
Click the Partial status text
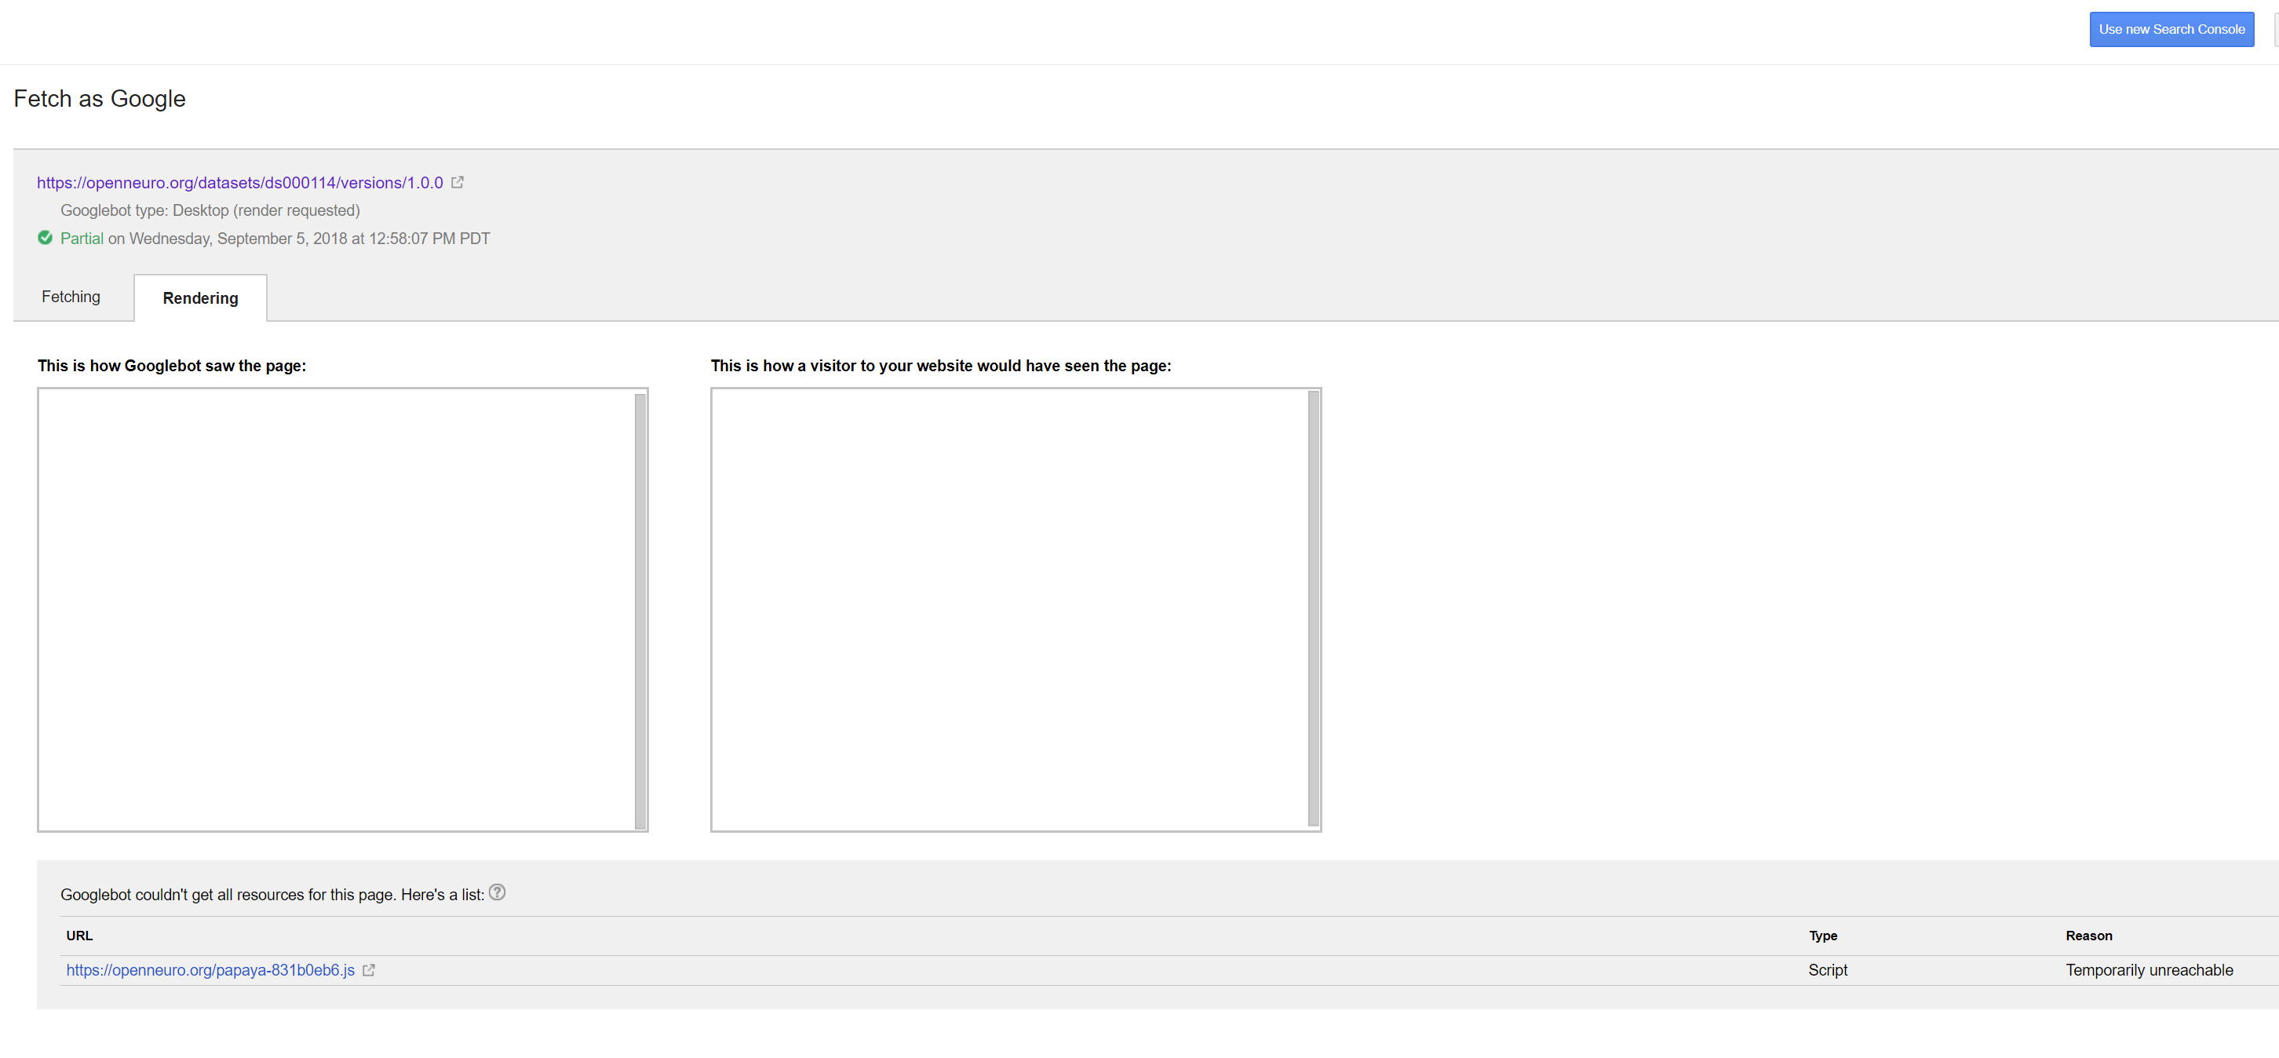click(x=82, y=237)
